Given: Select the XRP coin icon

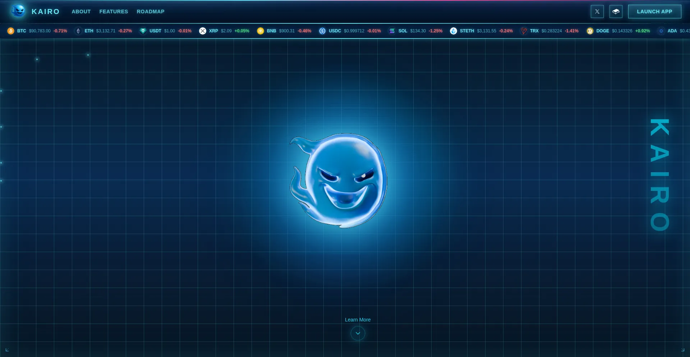Looking at the screenshot, I should click(x=203, y=31).
